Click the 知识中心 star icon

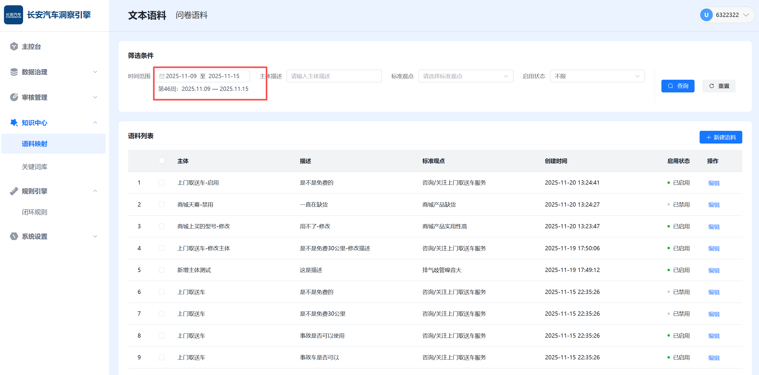[x=14, y=123]
